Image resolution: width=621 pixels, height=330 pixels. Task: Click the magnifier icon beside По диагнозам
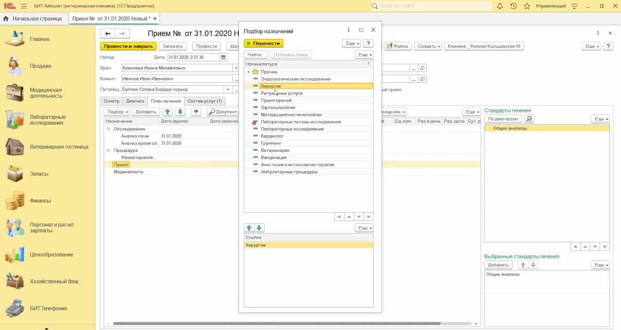coord(529,119)
